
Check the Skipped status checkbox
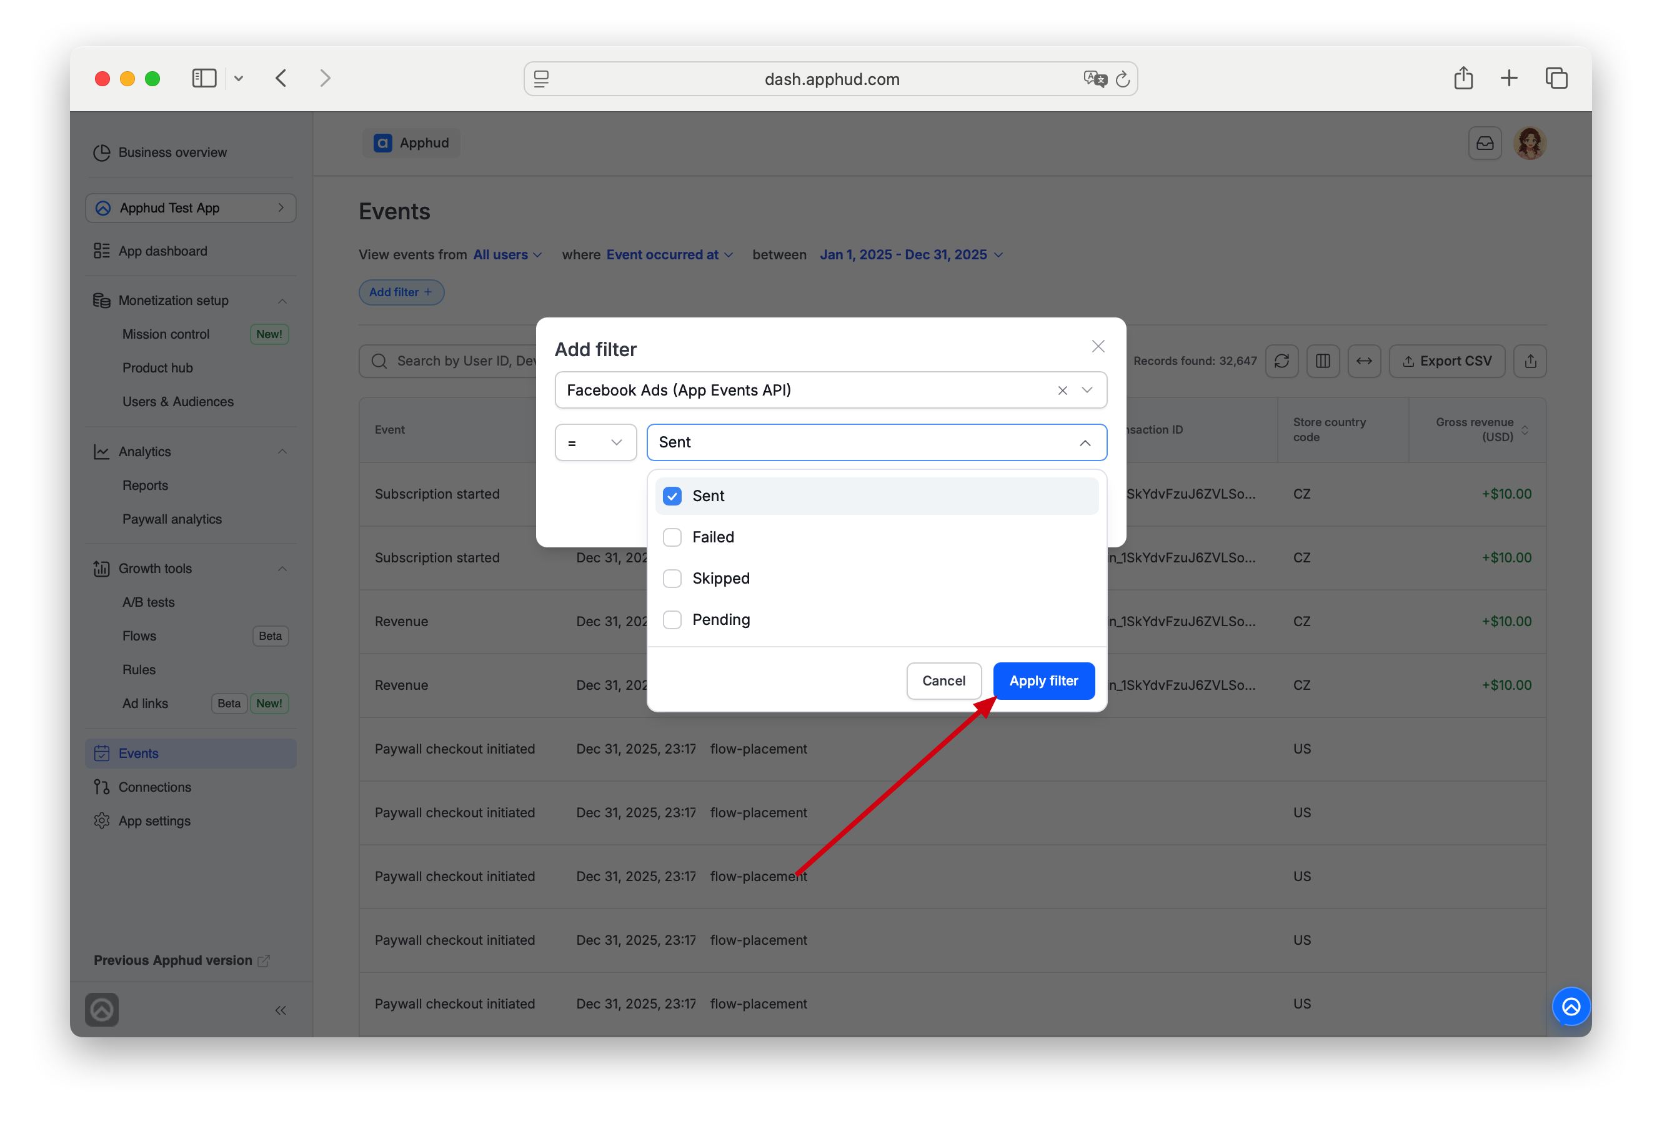pyautogui.click(x=672, y=578)
